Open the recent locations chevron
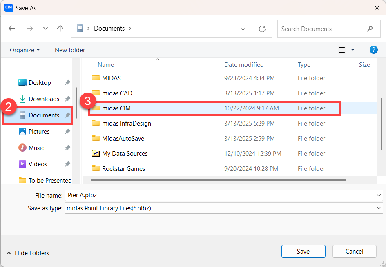Image resolution: width=386 pixels, height=267 pixels. click(x=45, y=29)
